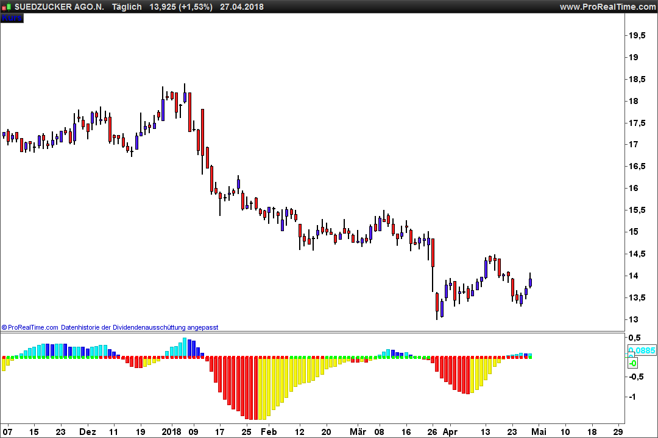The height and width of the screenshot is (438, 658).
Task: Select the blue Kurs label
Action: click(x=12, y=18)
